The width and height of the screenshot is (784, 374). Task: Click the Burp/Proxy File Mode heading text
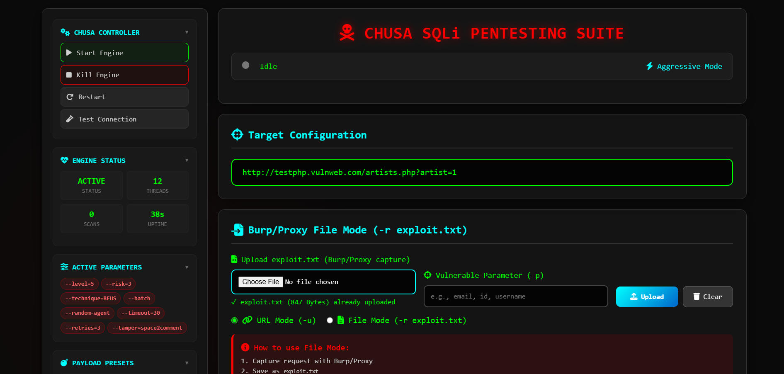click(357, 230)
